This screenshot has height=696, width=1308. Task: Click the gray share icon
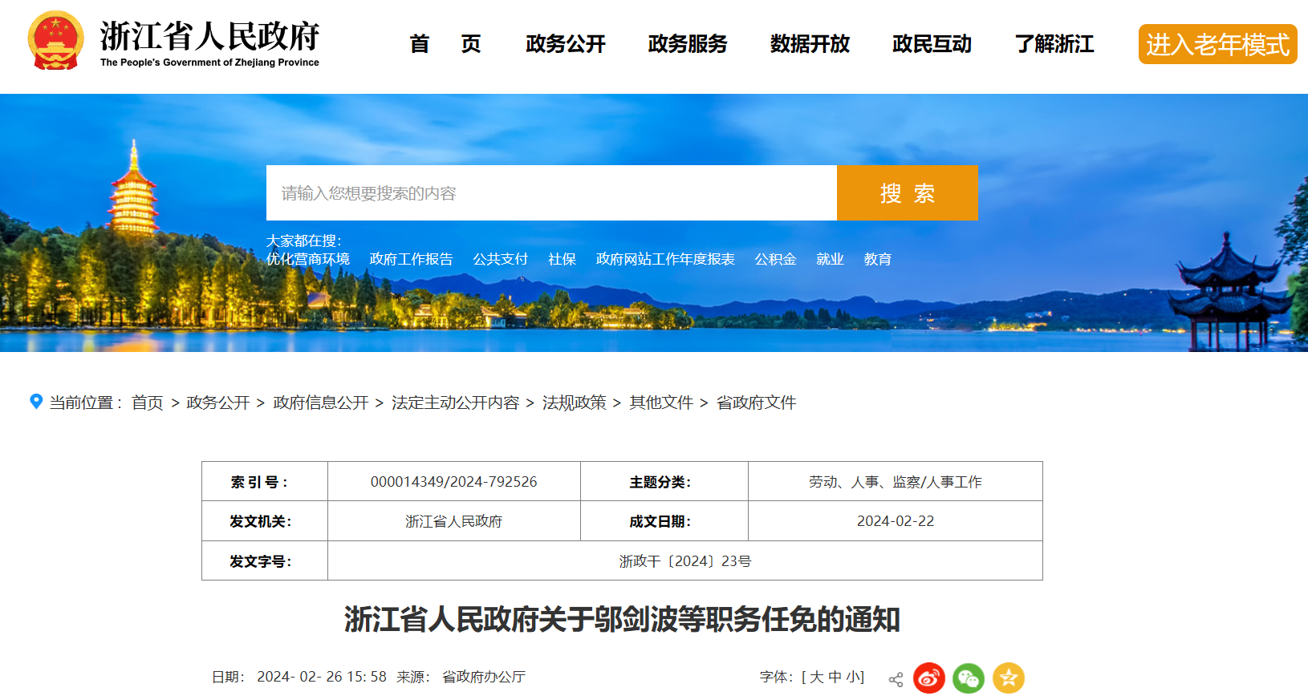click(896, 679)
